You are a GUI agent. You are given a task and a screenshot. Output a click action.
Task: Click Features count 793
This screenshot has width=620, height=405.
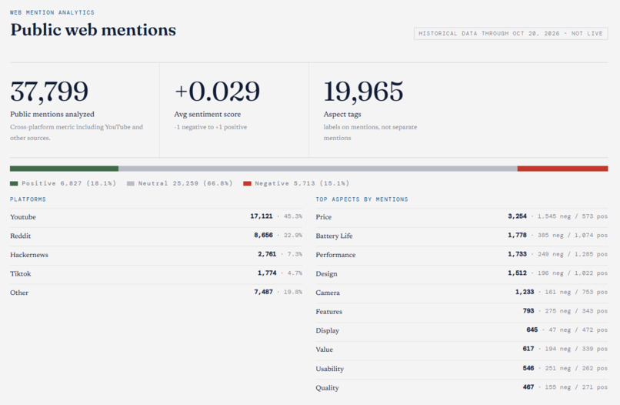tap(528, 311)
